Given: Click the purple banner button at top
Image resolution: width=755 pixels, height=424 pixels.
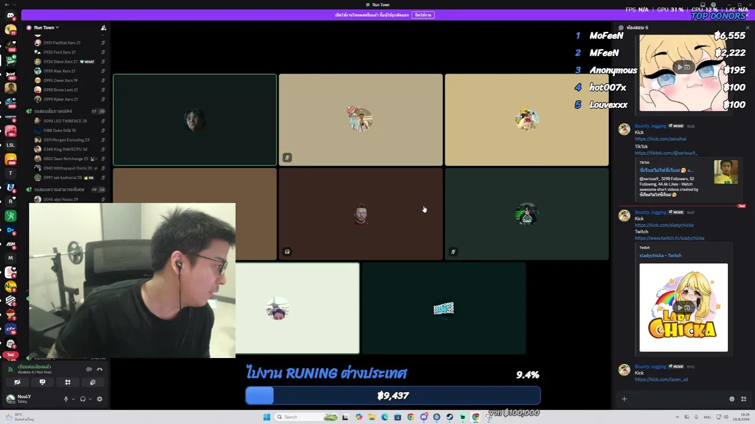Looking at the screenshot, I should [x=422, y=15].
